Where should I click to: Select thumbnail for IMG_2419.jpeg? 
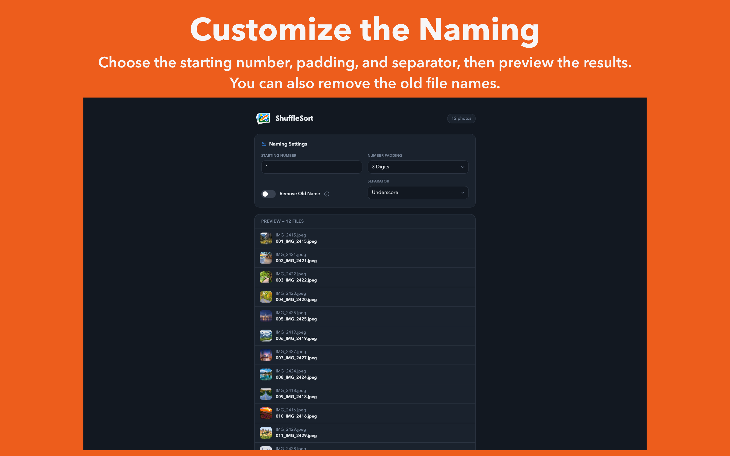pyautogui.click(x=266, y=335)
